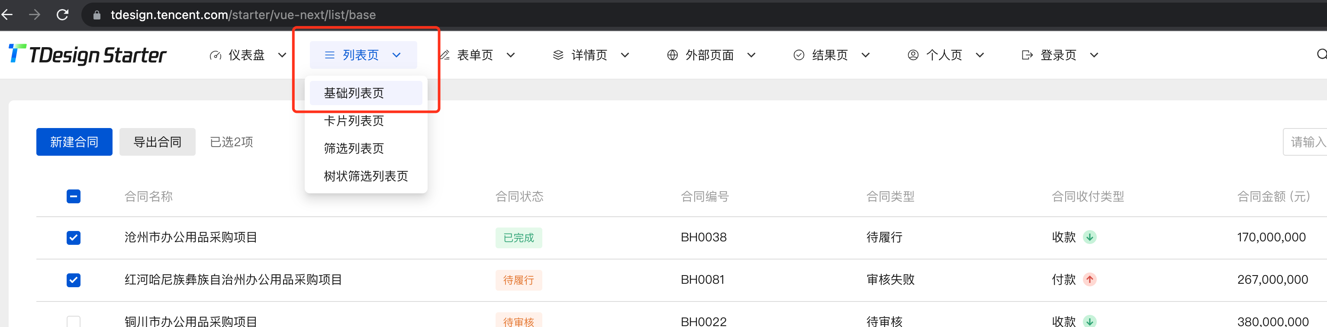
Task: Click the 表单页 form page icon
Action: point(444,54)
